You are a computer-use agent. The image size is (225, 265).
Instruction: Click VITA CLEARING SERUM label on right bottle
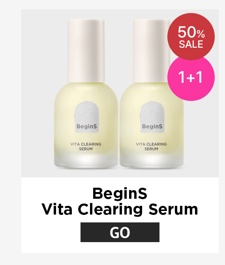152,146
